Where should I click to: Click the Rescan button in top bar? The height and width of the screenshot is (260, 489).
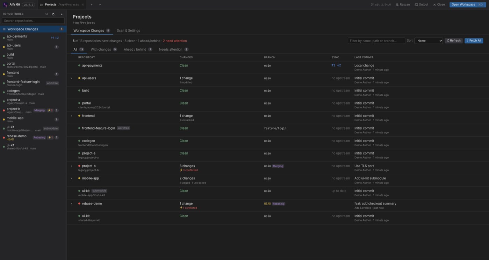pyautogui.click(x=403, y=5)
